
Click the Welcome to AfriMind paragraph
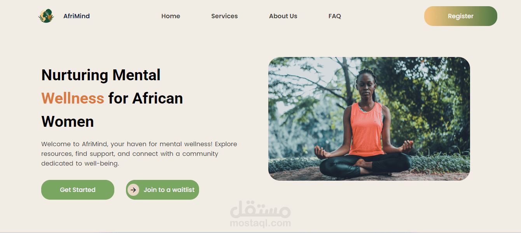point(139,154)
